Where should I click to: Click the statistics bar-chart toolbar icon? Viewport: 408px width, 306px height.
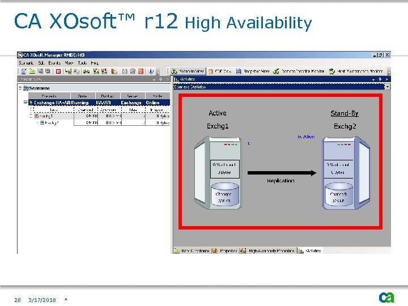114,71
